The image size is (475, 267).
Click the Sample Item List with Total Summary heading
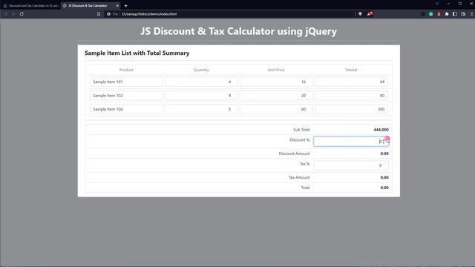137,53
